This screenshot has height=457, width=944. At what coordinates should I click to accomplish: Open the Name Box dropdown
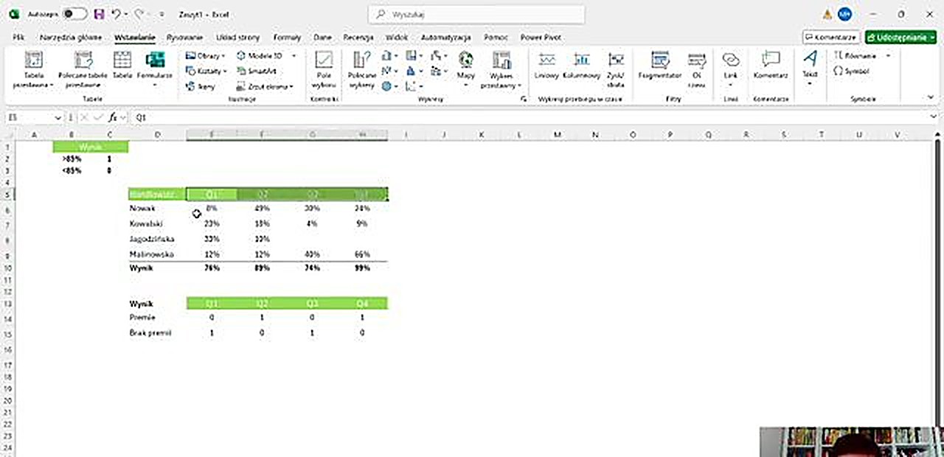point(57,117)
